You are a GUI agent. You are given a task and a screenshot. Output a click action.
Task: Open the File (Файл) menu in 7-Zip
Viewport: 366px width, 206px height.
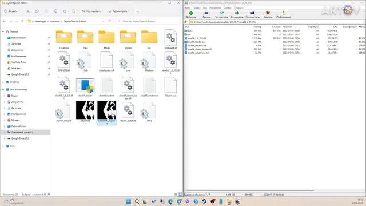point(187,7)
